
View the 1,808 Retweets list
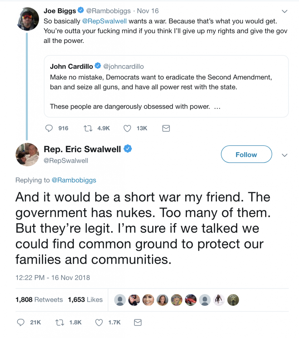(x=39, y=300)
